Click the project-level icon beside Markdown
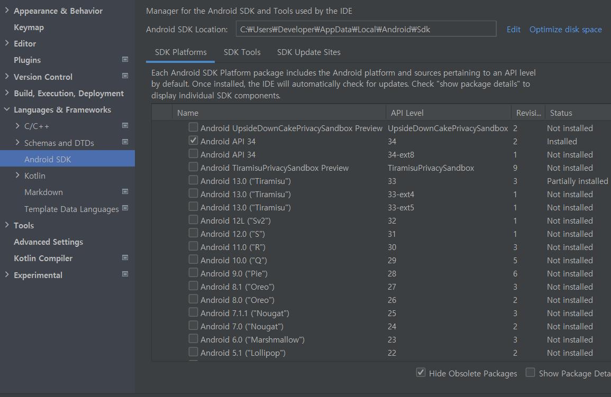Viewport: 611px width, 397px height. [x=125, y=191]
